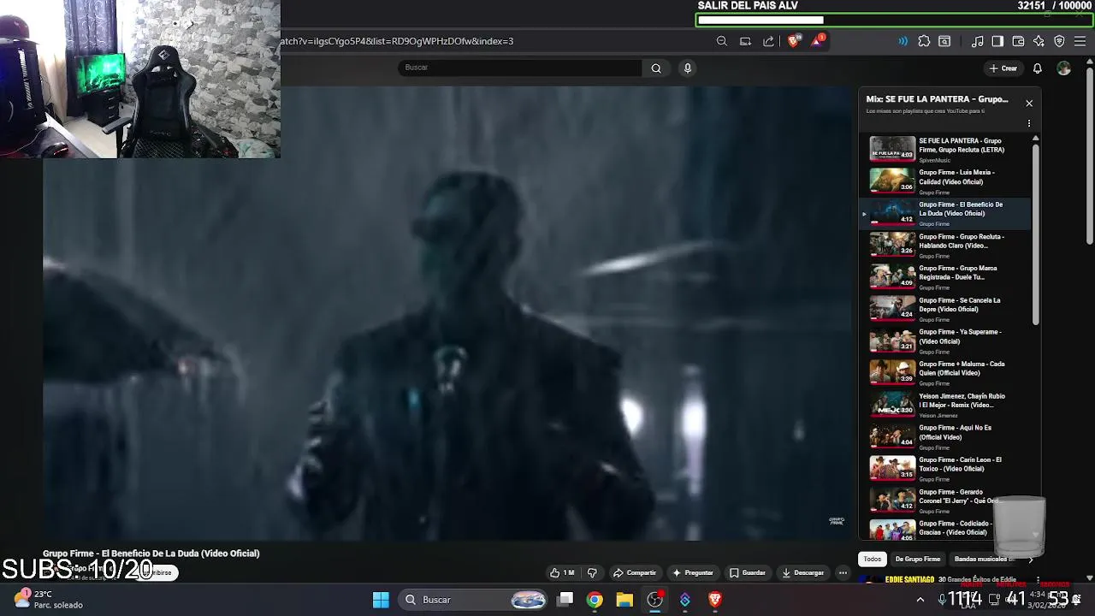This screenshot has height=616, width=1095.
Task: Click Codiciado - Gracias video thumbnail
Action: tap(892, 530)
